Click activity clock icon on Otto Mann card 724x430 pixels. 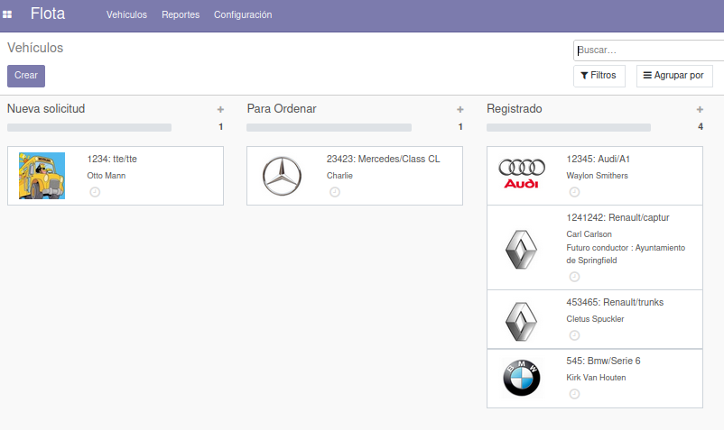point(95,192)
